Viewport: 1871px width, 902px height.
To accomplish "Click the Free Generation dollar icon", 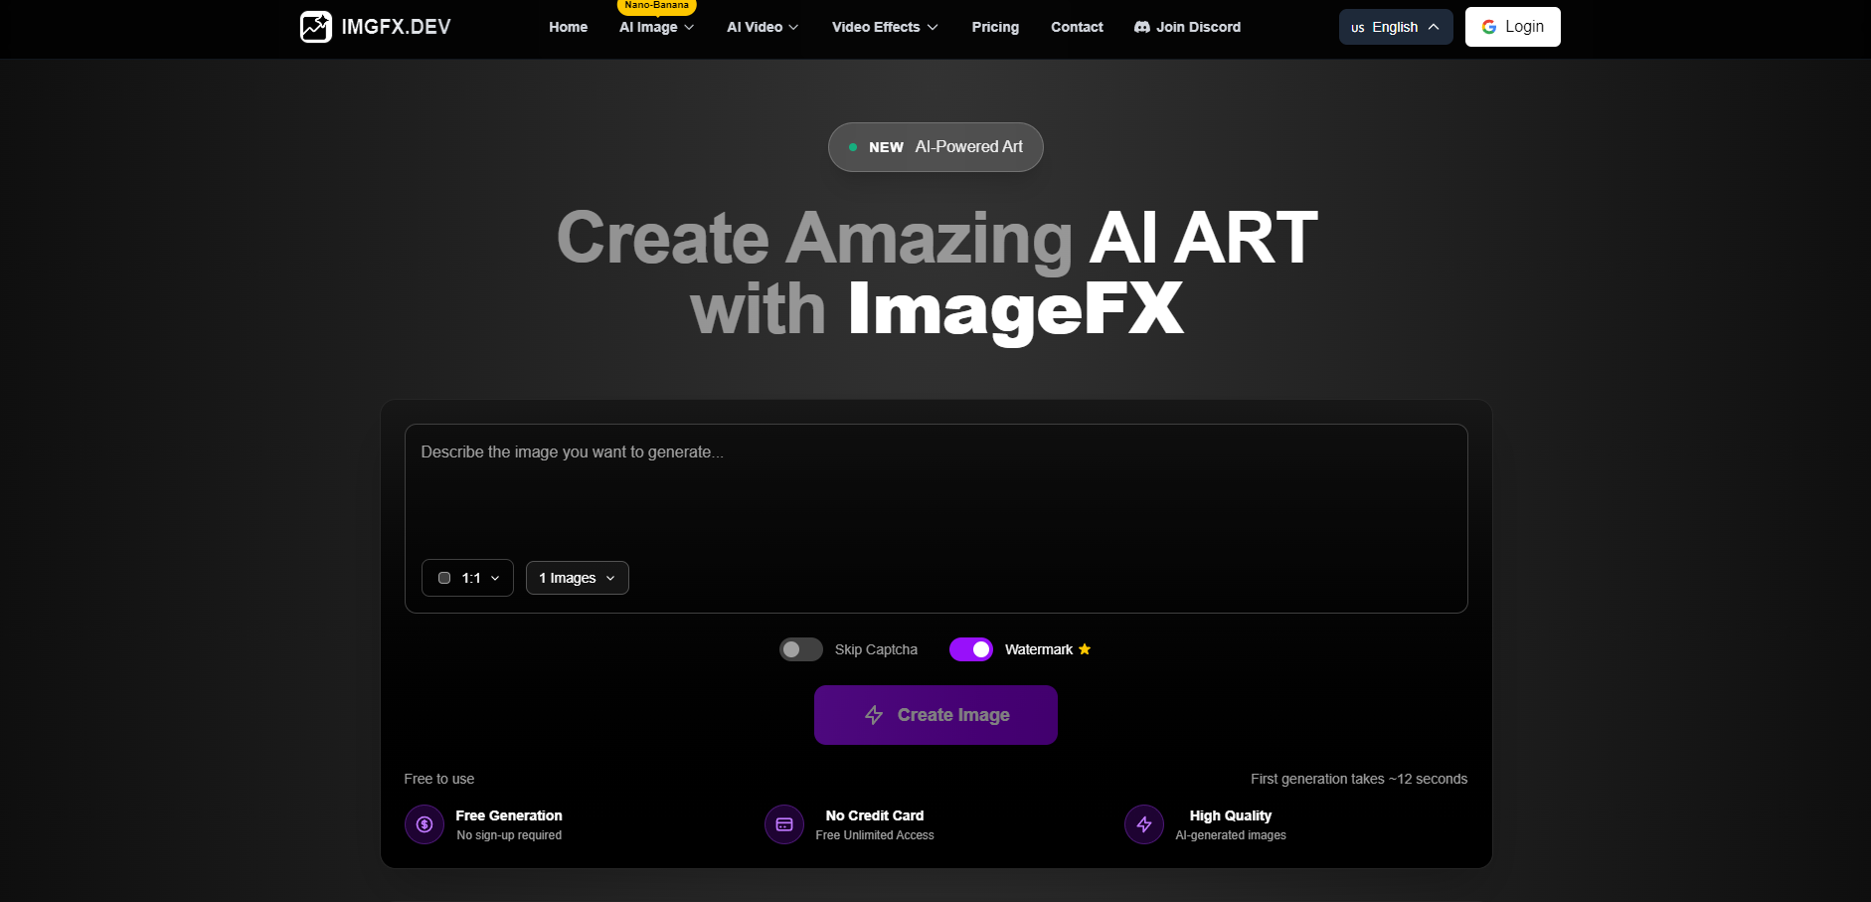I will pyautogui.click(x=424, y=824).
